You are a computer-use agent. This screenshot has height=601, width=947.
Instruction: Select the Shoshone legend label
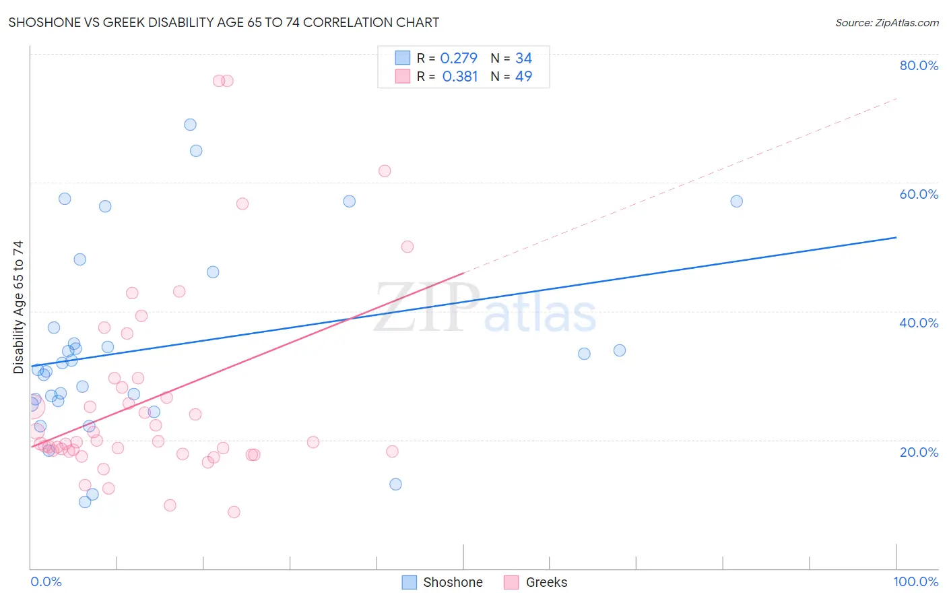click(453, 582)
